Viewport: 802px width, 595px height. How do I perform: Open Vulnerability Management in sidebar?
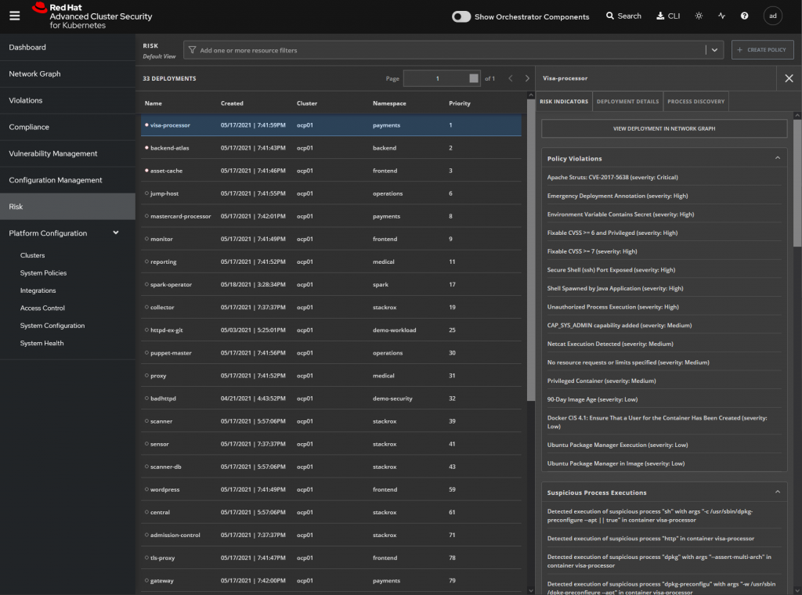[67, 153]
